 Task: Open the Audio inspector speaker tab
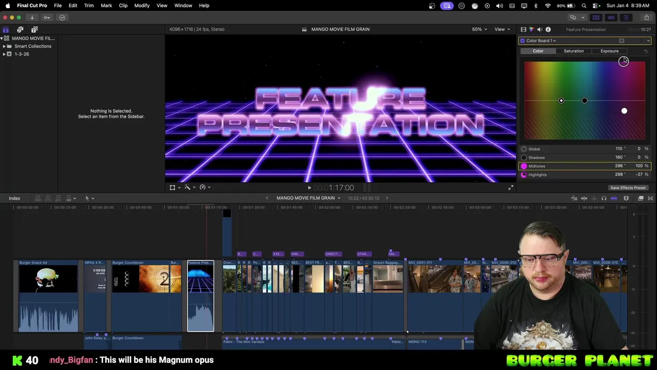pyautogui.click(x=539, y=30)
